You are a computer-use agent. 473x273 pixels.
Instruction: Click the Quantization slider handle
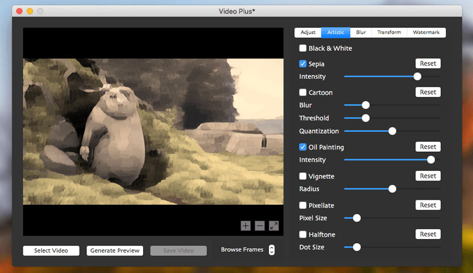click(x=392, y=131)
